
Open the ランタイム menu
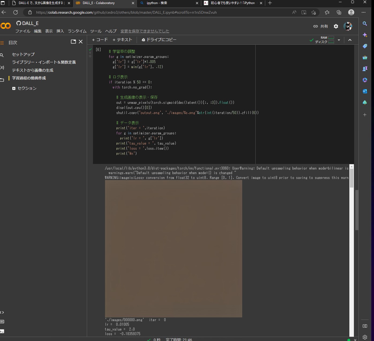(77, 31)
